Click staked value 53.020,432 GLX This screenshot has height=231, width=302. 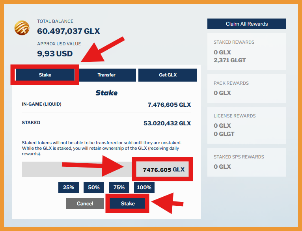click(x=167, y=123)
